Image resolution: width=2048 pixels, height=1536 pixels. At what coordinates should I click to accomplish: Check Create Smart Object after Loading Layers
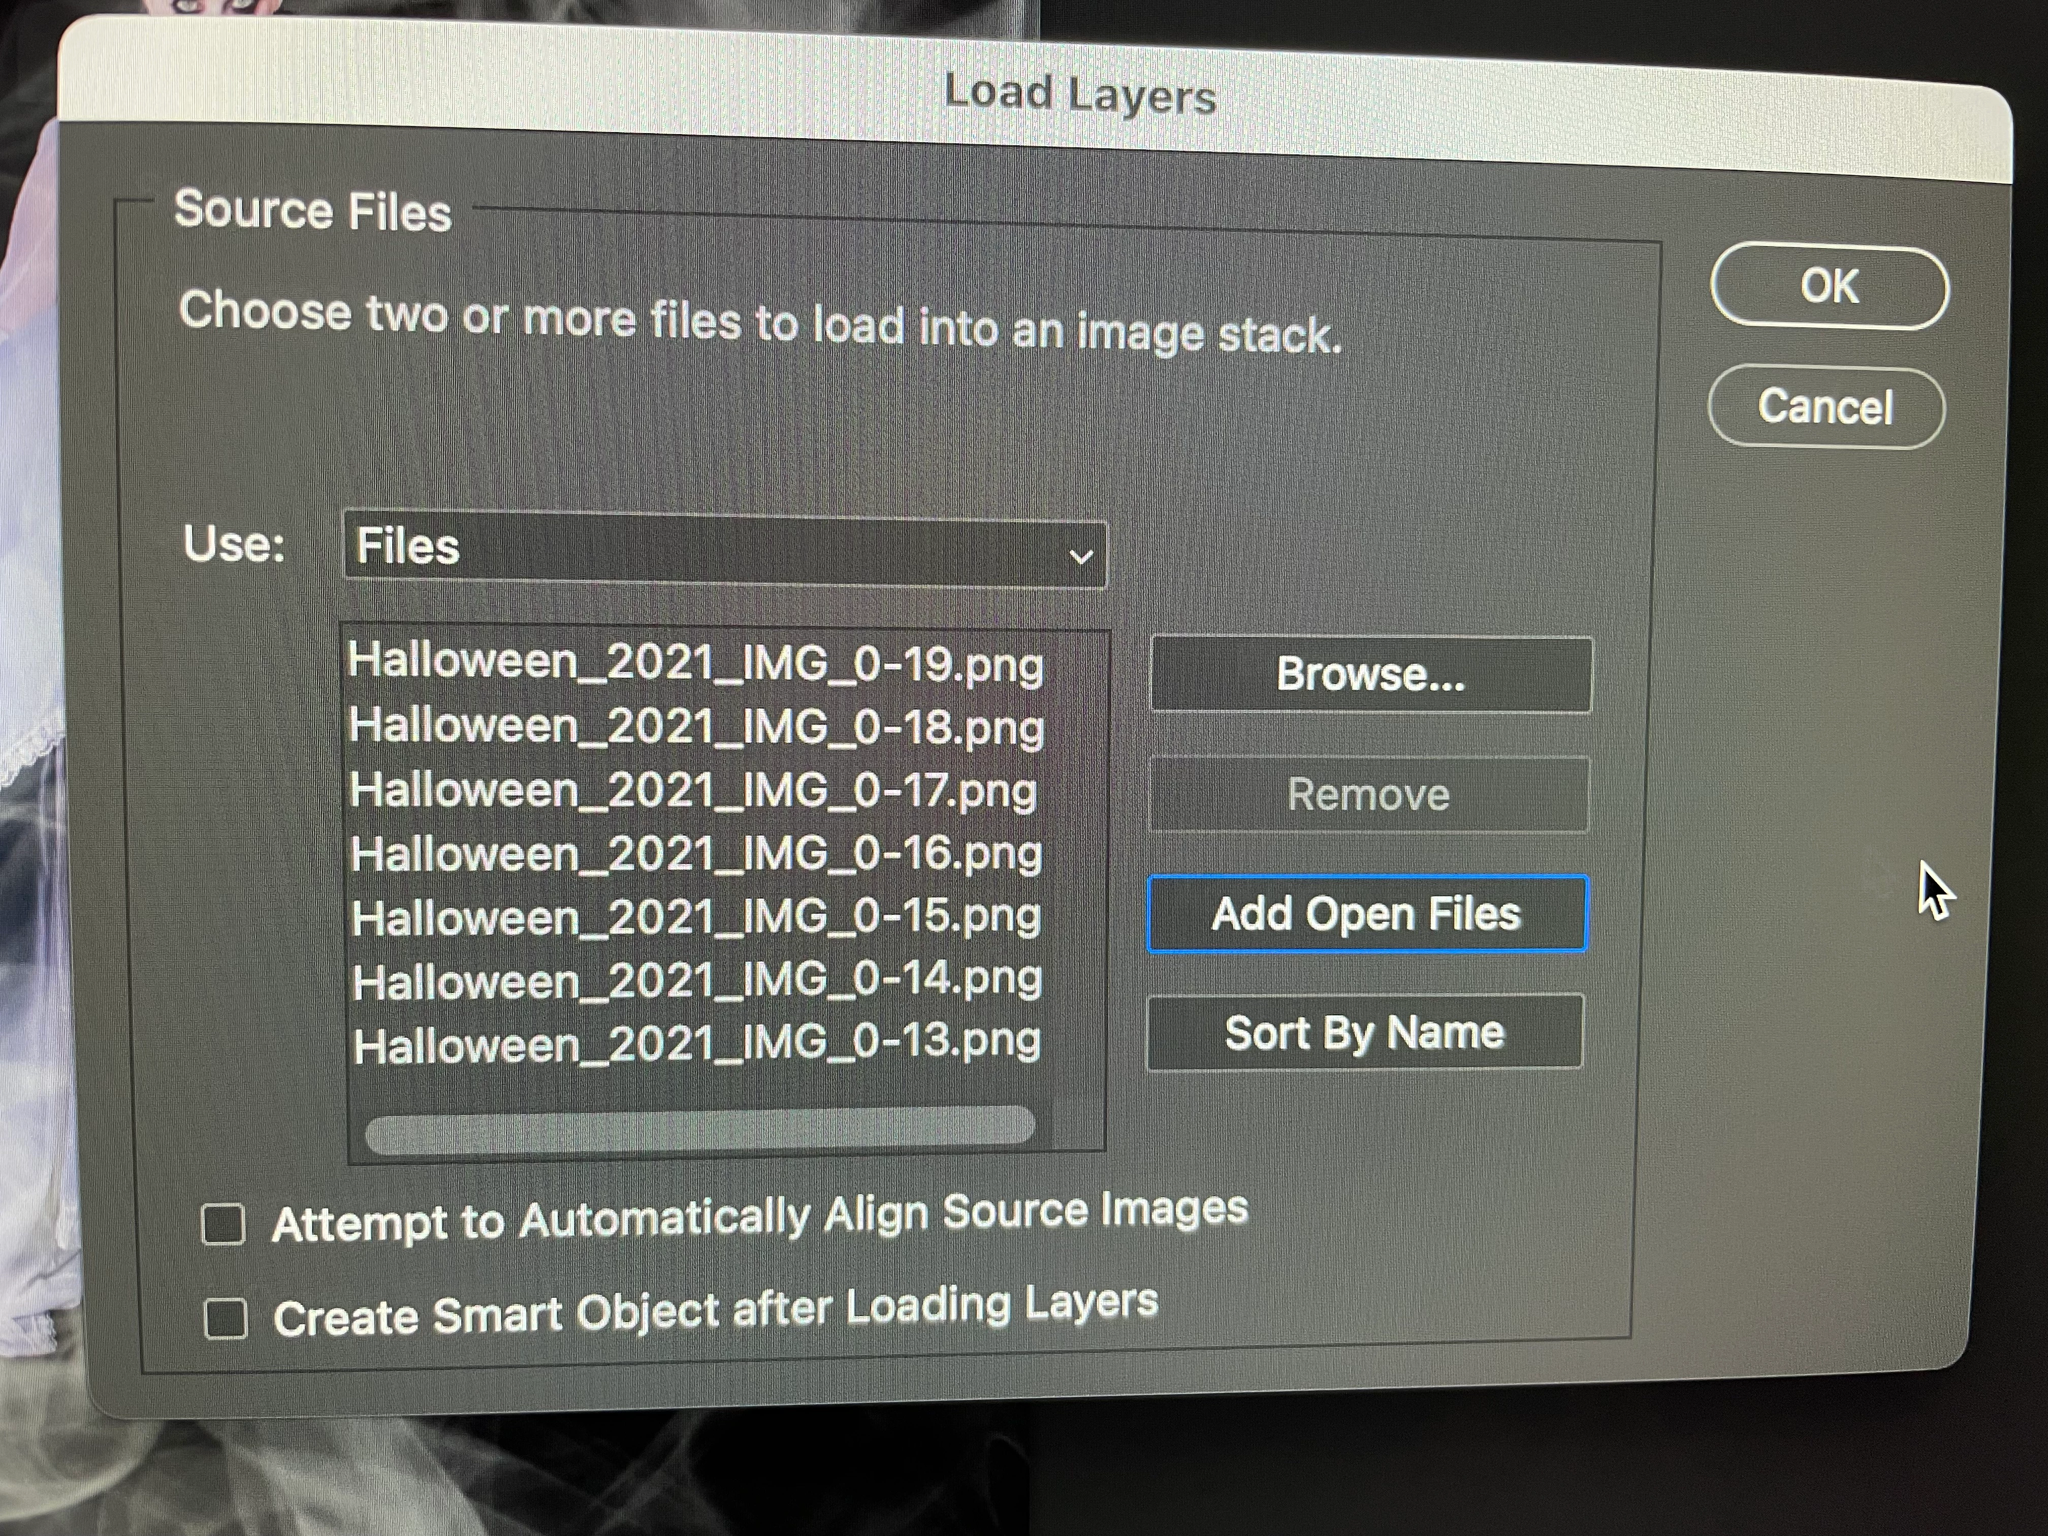(x=225, y=1319)
